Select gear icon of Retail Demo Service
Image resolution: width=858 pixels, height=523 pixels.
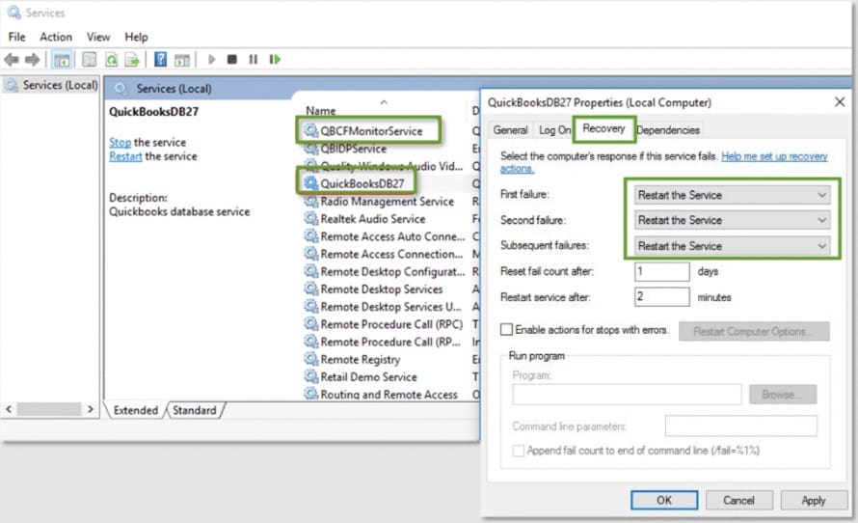tap(310, 376)
